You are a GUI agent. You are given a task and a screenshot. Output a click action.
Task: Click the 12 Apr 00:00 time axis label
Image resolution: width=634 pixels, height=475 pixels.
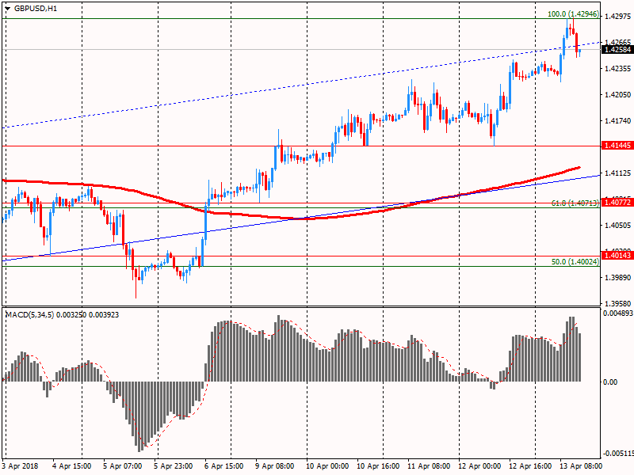(x=479, y=466)
